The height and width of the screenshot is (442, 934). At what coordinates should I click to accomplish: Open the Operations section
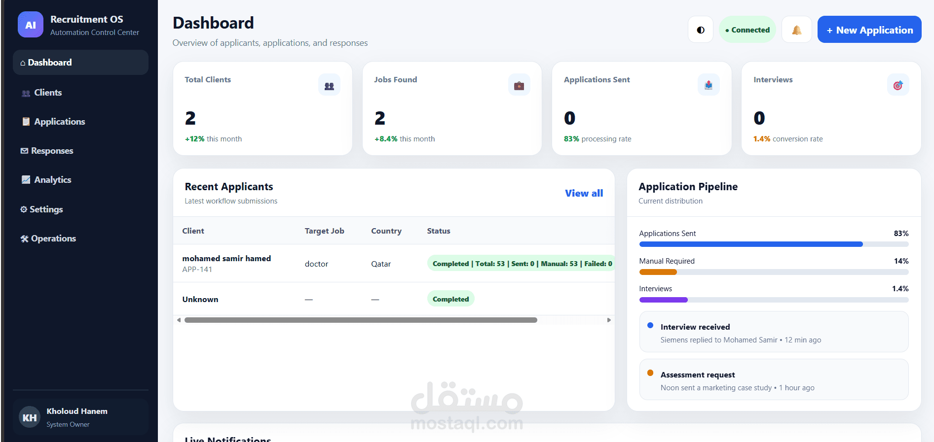click(80, 238)
